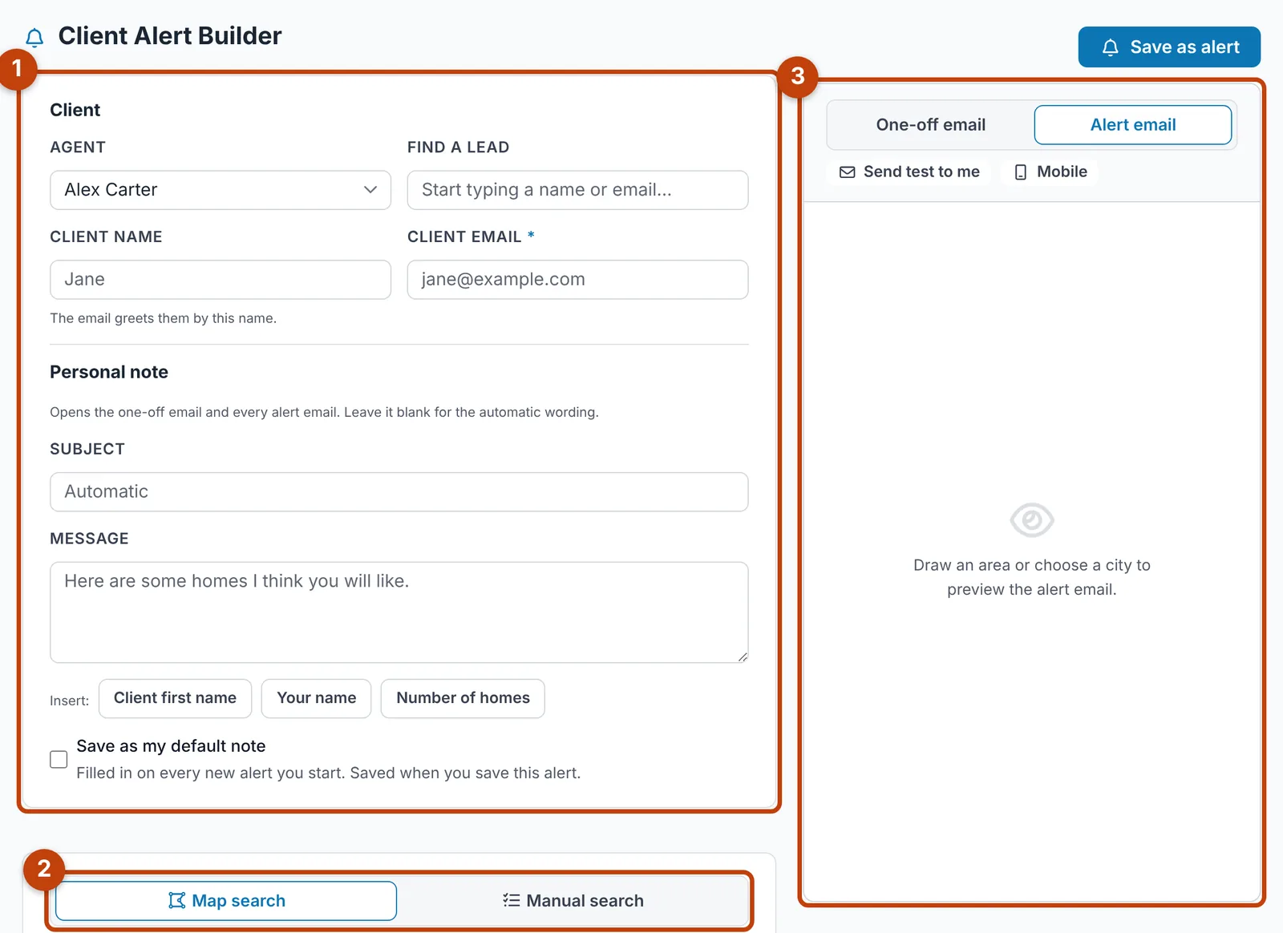Insert the Client first name placeholder

click(175, 698)
